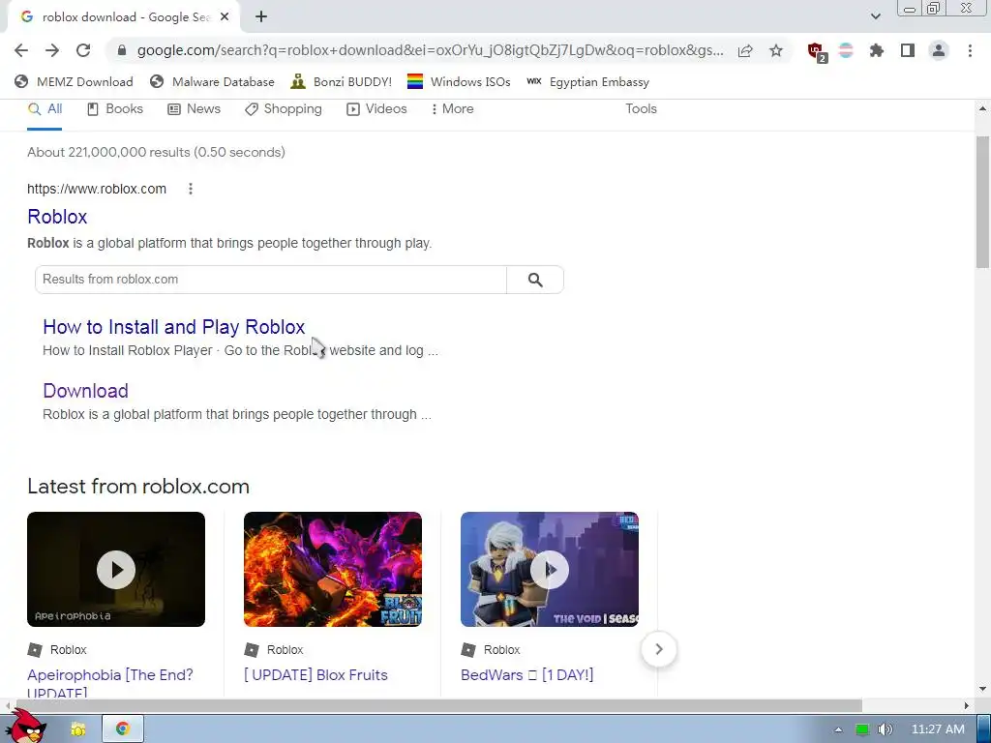The height and width of the screenshot is (743, 991).
Task: Open the Download sitelink
Action: [x=85, y=391]
